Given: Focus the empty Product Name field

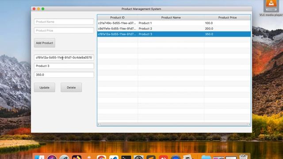Looking at the screenshot, I should pyautogui.click(x=64, y=22).
